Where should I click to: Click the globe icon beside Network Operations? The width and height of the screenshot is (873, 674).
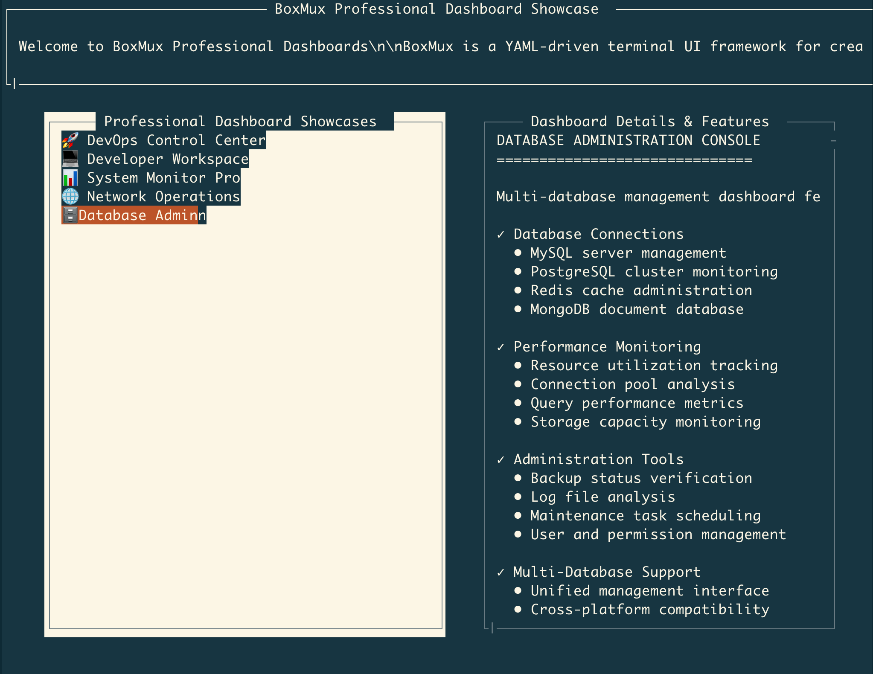(70, 196)
